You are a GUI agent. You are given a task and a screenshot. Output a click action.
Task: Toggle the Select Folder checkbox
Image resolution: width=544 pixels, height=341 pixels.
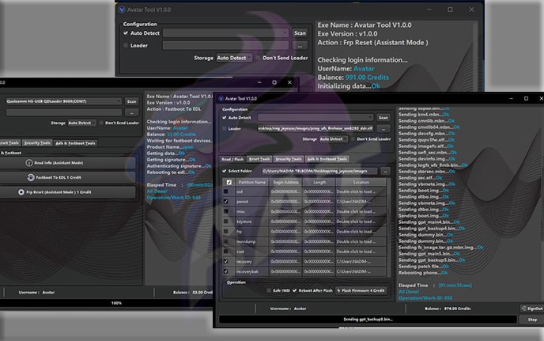coord(224,171)
